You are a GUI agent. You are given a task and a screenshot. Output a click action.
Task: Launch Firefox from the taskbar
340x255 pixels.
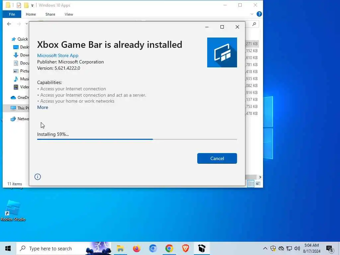(136, 248)
